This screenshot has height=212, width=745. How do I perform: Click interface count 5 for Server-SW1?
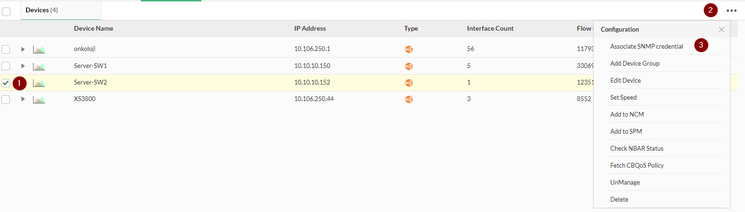point(469,66)
